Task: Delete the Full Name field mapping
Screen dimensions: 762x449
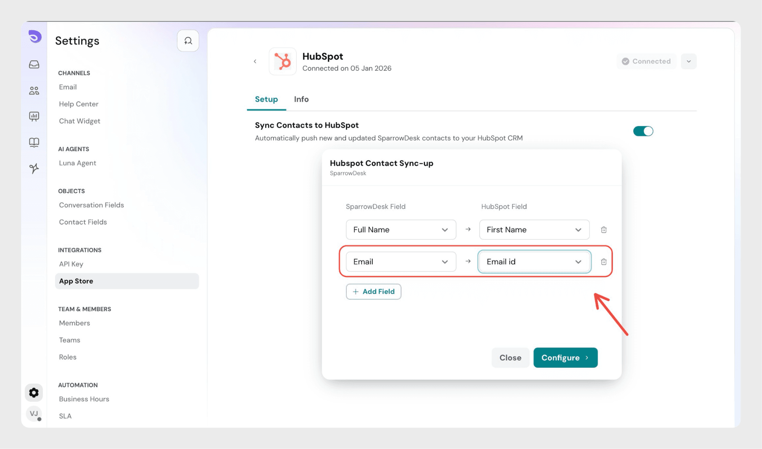Action: (603, 230)
